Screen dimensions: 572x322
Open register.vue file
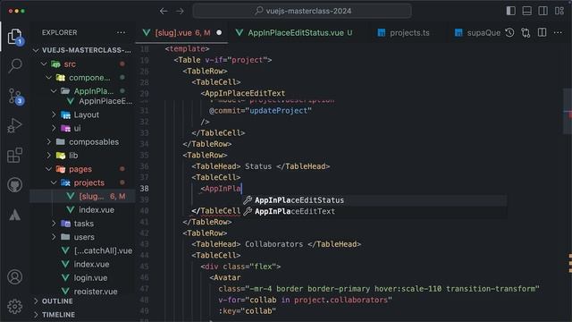tap(82, 292)
